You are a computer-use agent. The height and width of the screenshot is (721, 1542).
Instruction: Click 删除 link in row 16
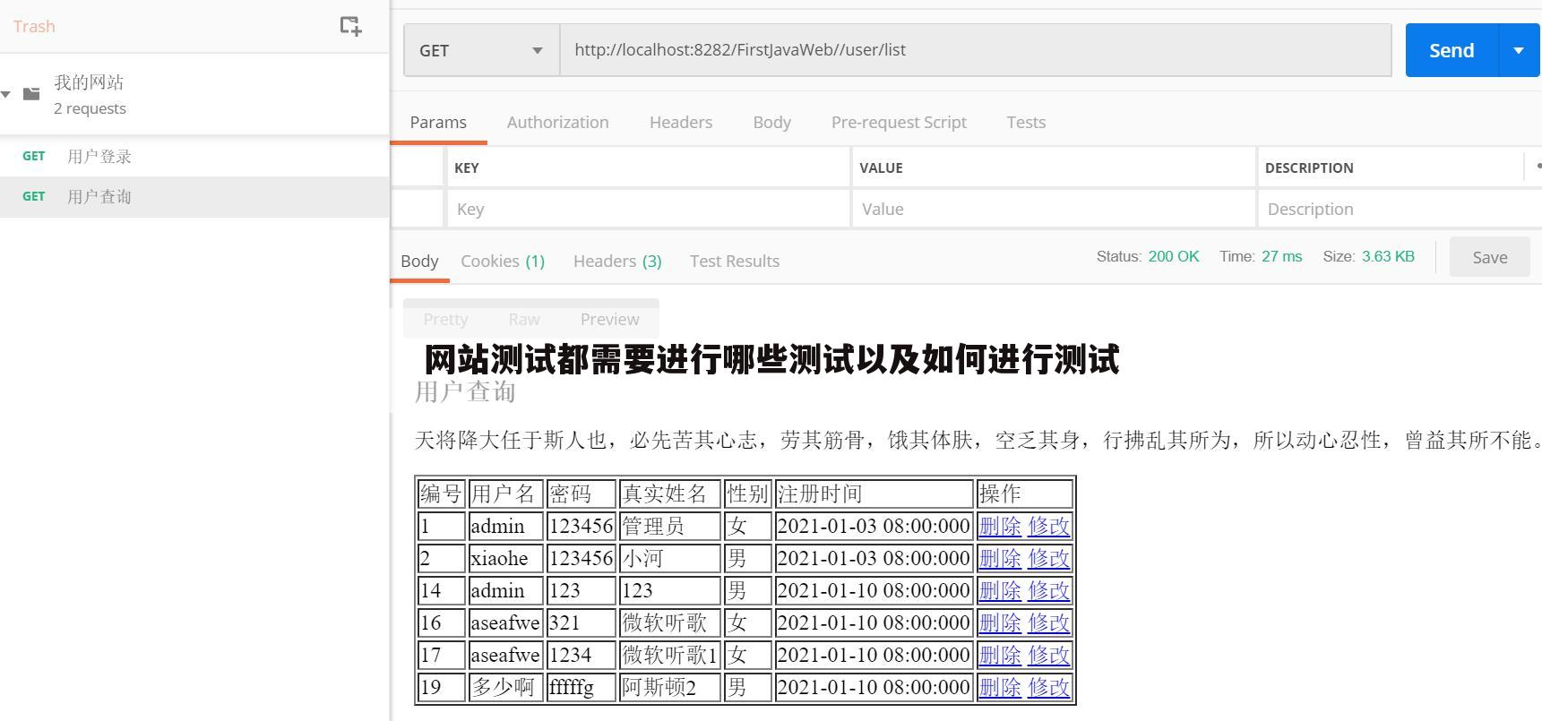(1000, 622)
